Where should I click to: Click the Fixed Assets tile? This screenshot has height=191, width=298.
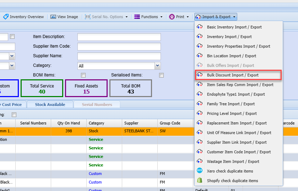(86, 88)
